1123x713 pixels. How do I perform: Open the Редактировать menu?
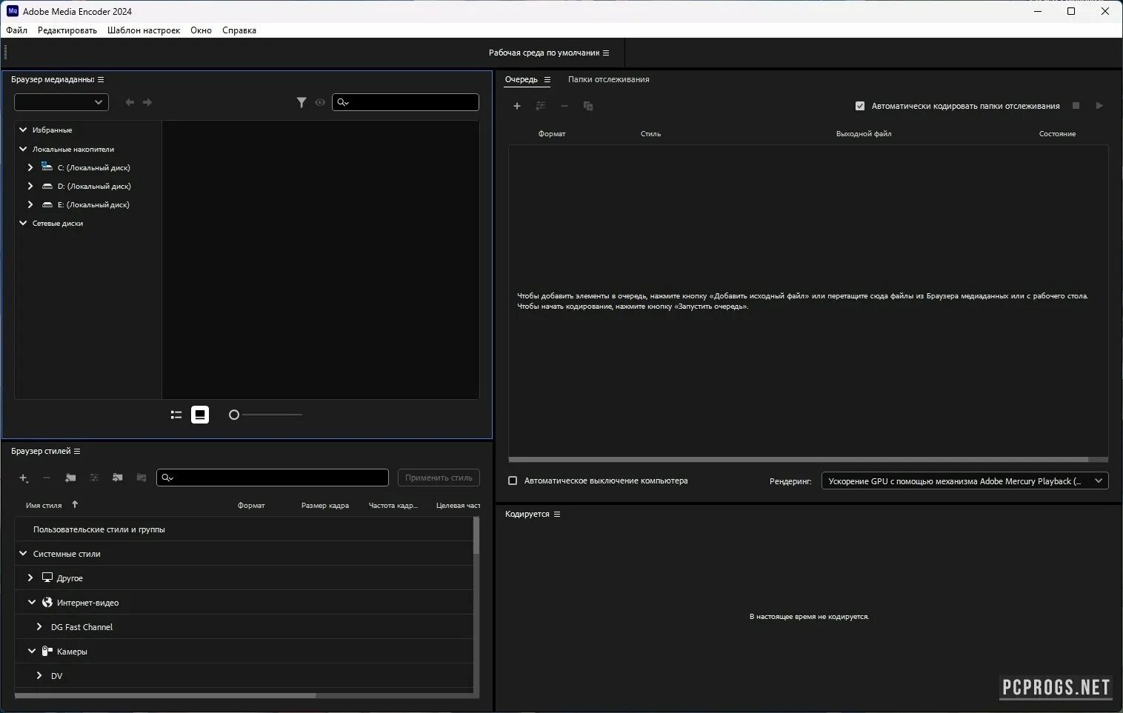(x=67, y=30)
